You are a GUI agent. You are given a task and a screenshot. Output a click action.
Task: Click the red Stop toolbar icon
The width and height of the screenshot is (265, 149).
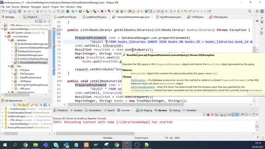click(x=102, y=11)
